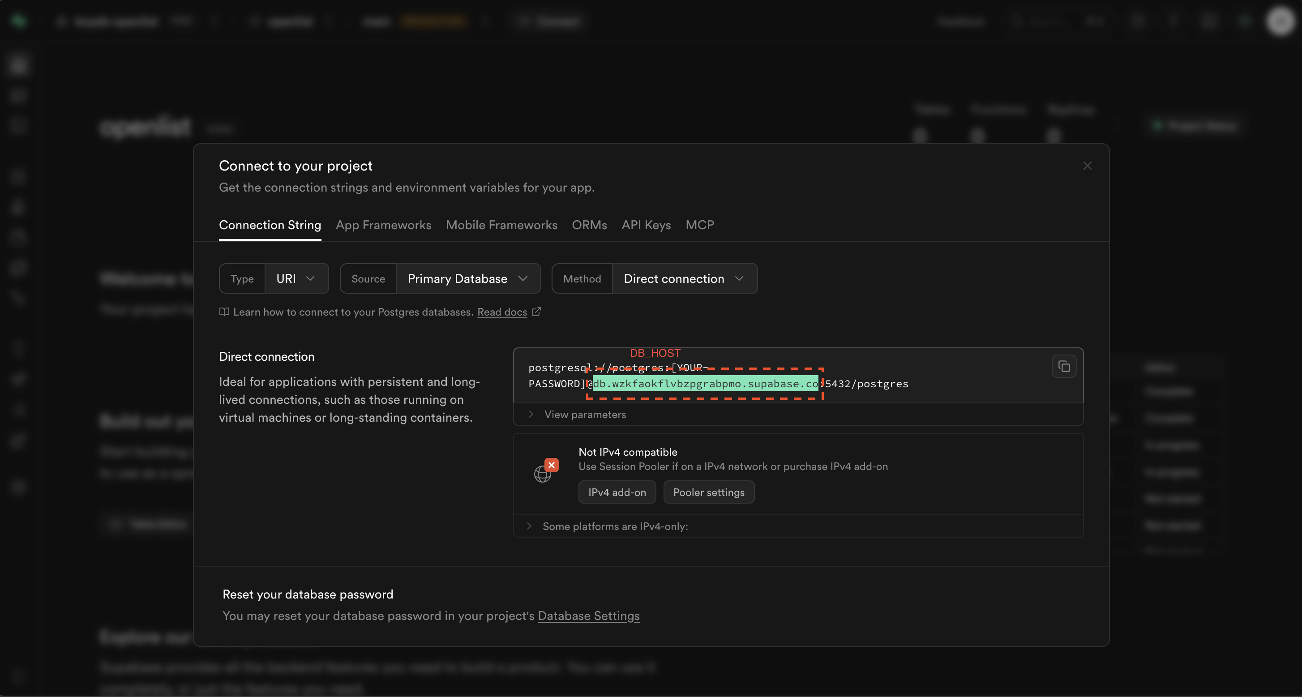
Task: Close the Connect to your project dialog
Action: tap(1087, 166)
